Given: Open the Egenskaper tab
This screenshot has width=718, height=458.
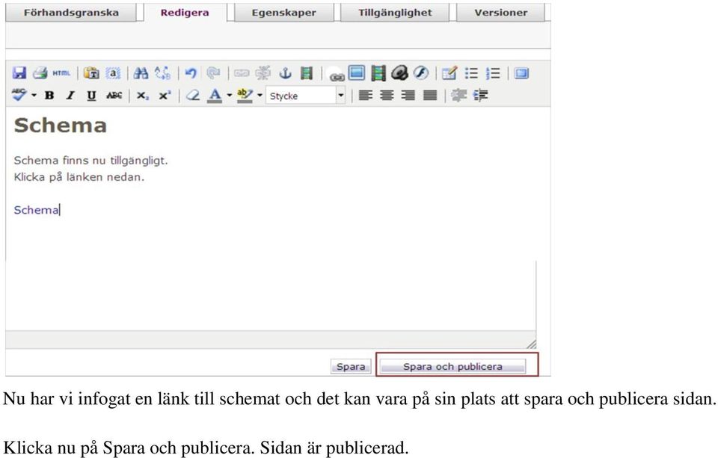Looking at the screenshot, I should tap(284, 13).
